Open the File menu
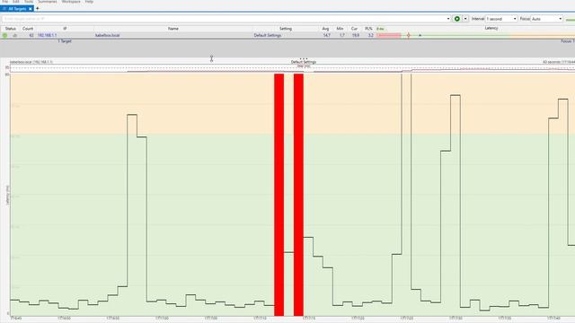The image size is (575, 323). 5,2
